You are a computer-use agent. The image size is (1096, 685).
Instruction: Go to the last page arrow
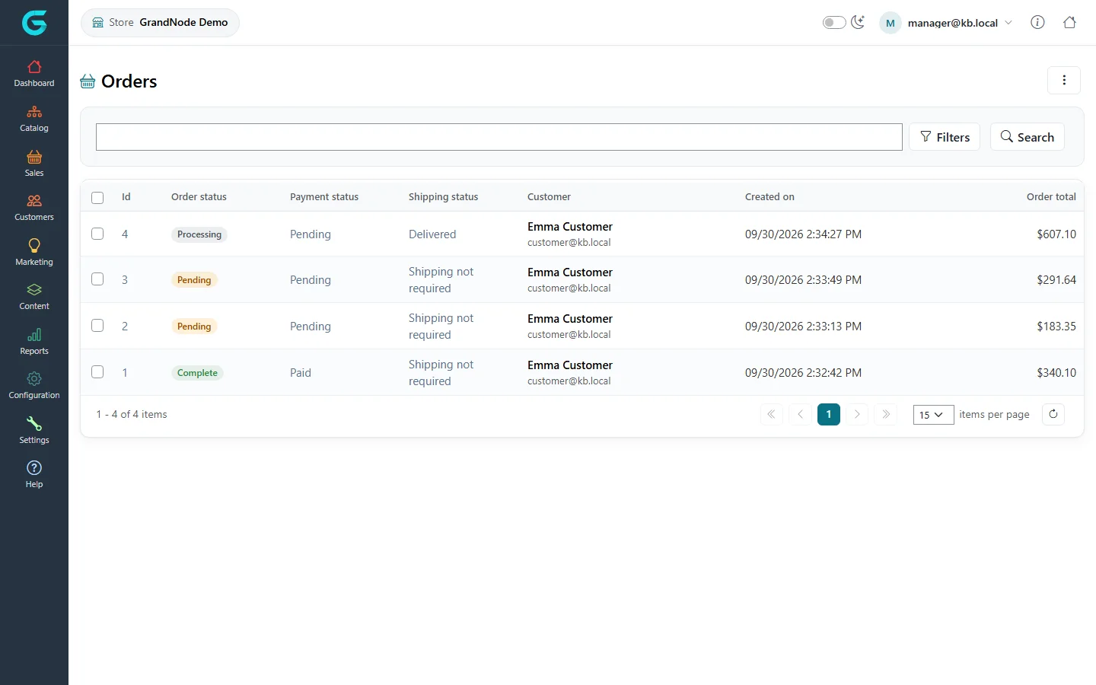[886, 414]
